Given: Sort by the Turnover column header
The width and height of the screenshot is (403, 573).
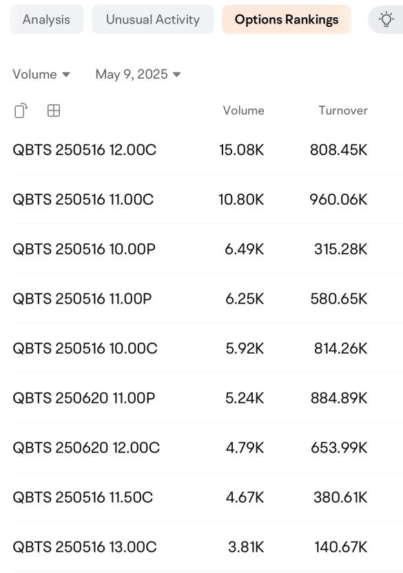Looking at the screenshot, I should (343, 110).
